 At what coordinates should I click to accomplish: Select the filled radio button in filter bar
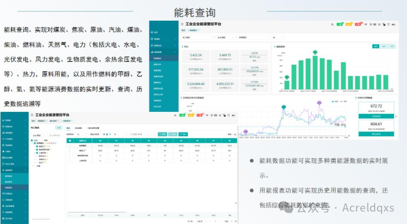(x=107, y=134)
